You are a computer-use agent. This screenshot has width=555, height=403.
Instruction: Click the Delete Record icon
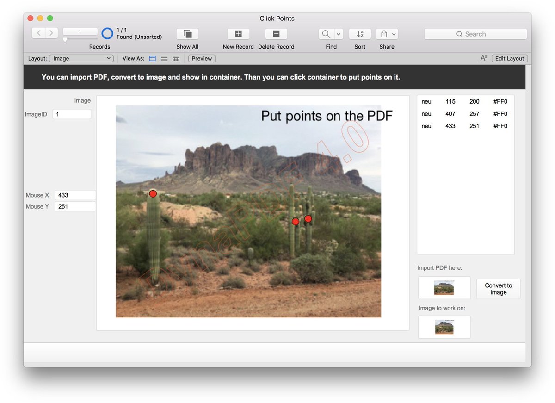point(276,34)
